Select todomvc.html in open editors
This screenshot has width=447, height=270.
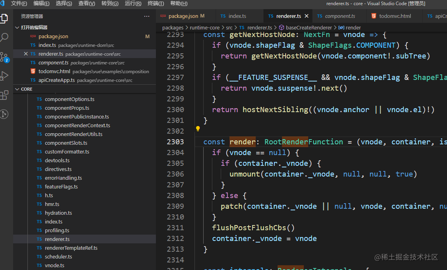(85, 71)
